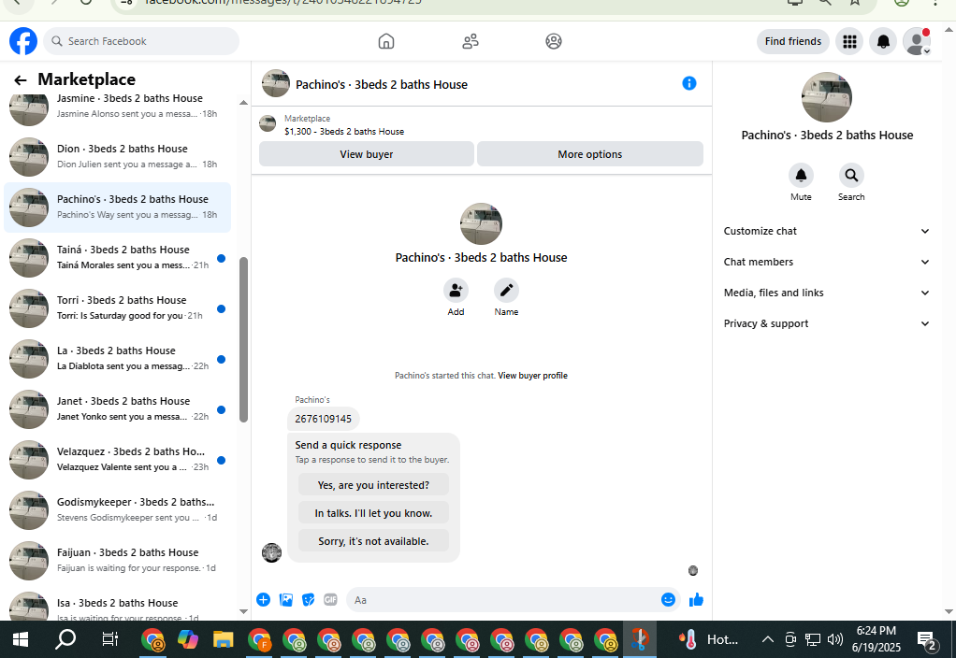
Task: Open Godismykeeper's conversation
Action: 118,510
